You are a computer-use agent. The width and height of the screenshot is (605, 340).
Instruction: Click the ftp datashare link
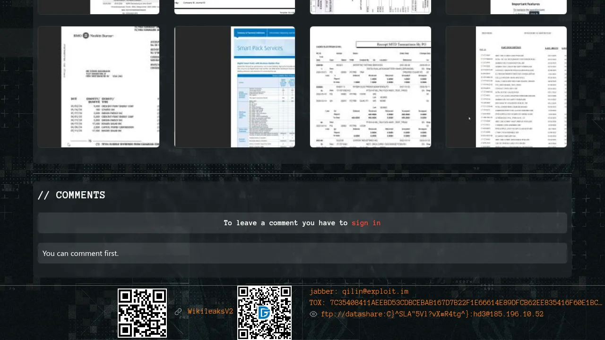(432, 314)
